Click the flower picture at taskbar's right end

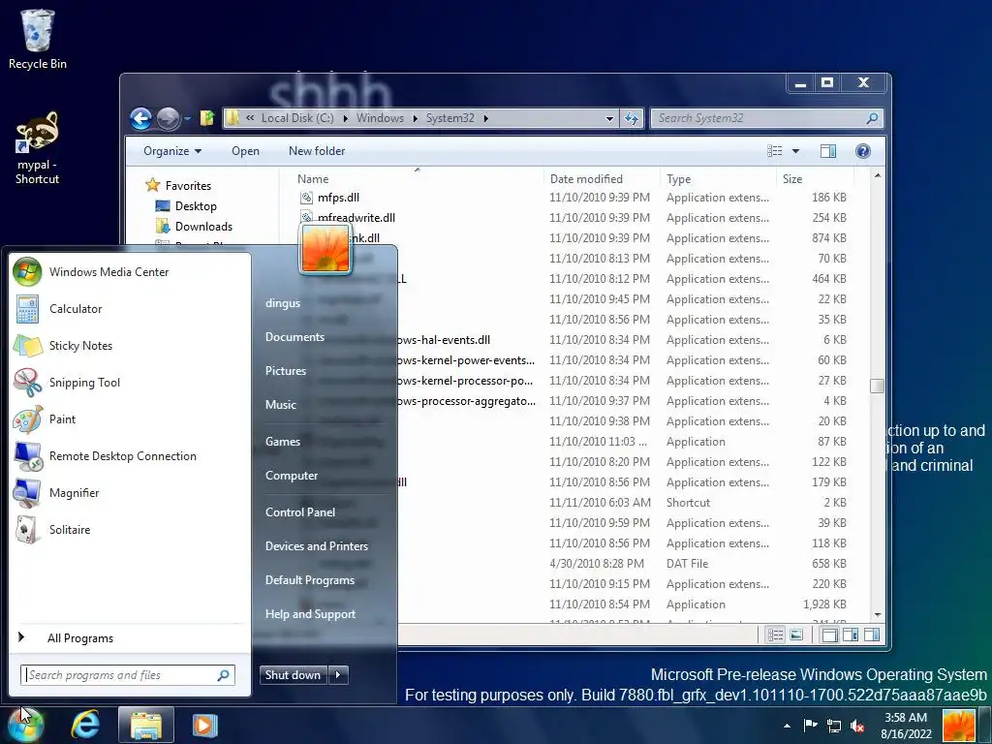(959, 726)
